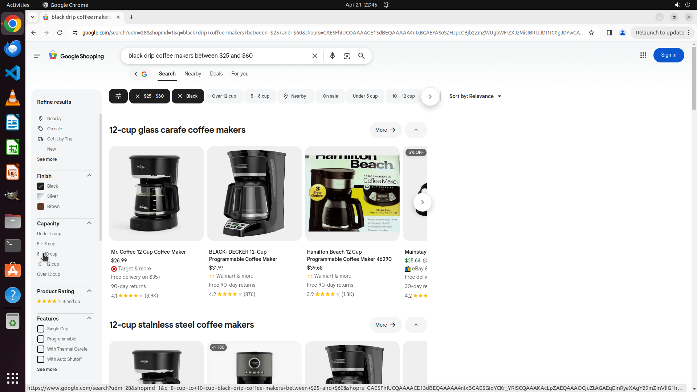Click More for 12-cup stainless steel makers

point(385,325)
